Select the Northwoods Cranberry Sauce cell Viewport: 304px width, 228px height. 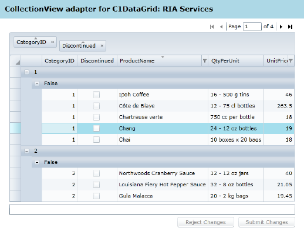tap(163, 173)
